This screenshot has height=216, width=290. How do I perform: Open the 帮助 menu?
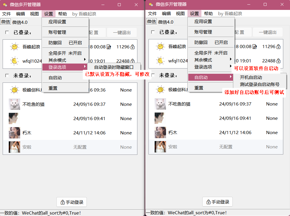(x=62, y=13)
